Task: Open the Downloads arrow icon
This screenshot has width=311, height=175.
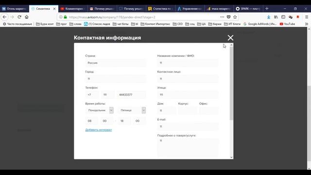Action: pos(269,17)
